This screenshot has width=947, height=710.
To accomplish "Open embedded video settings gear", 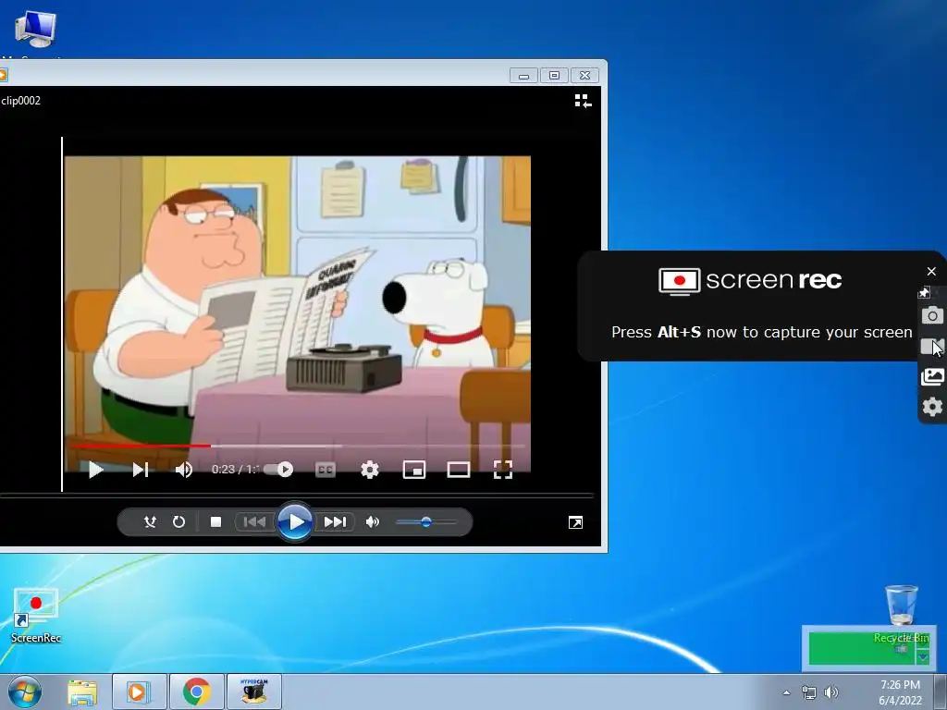I will [370, 470].
